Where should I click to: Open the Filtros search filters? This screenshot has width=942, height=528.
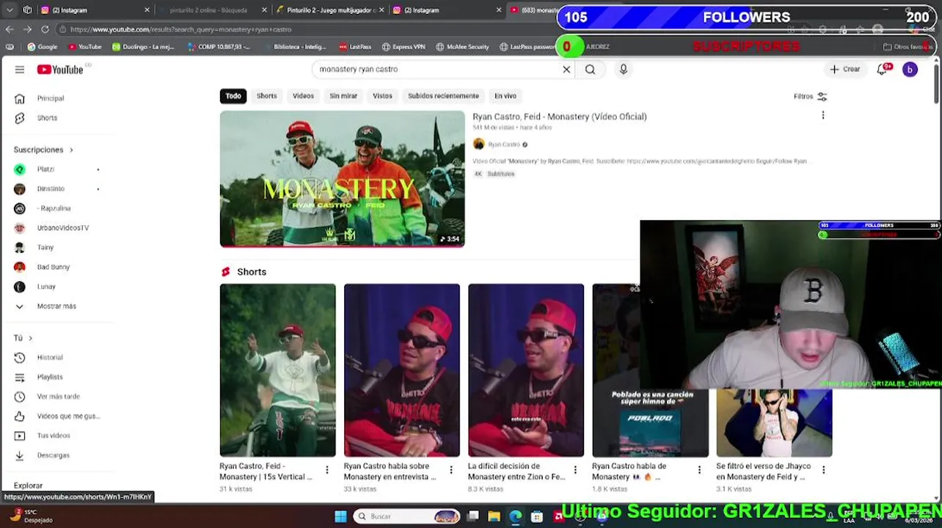810,96
